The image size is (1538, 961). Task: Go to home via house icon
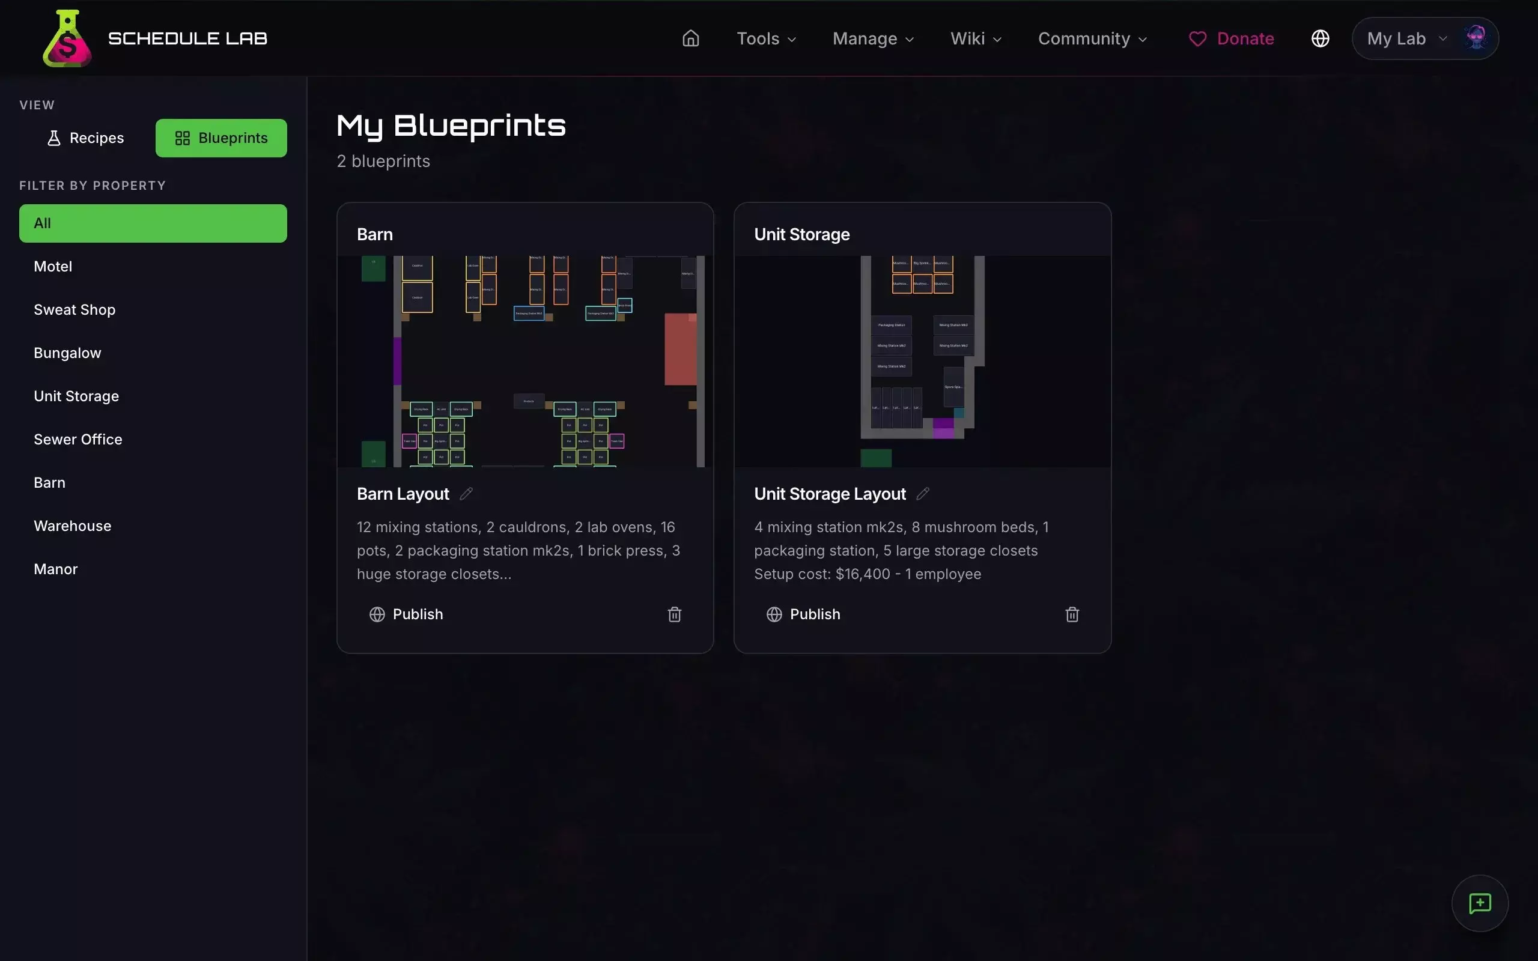coord(690,39)
